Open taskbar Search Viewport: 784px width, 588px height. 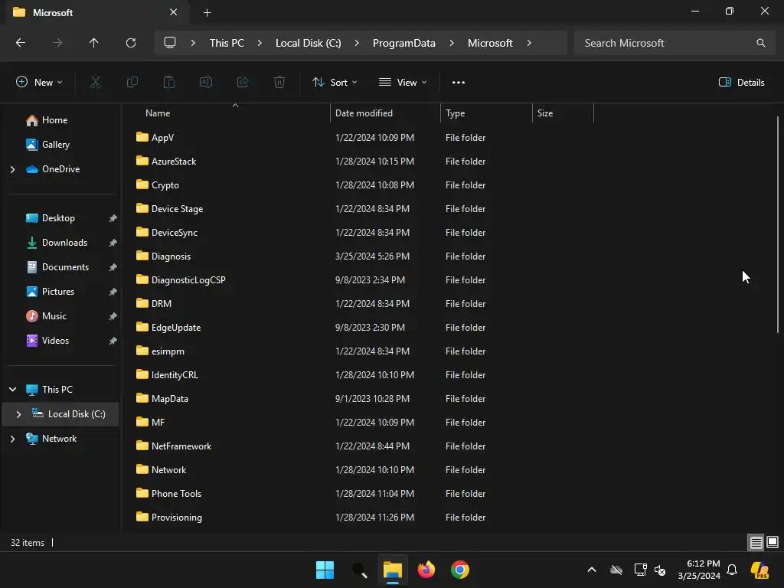360,570
